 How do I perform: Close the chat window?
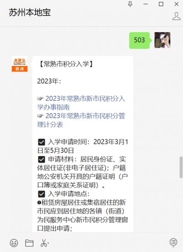(x=177, y=4)
